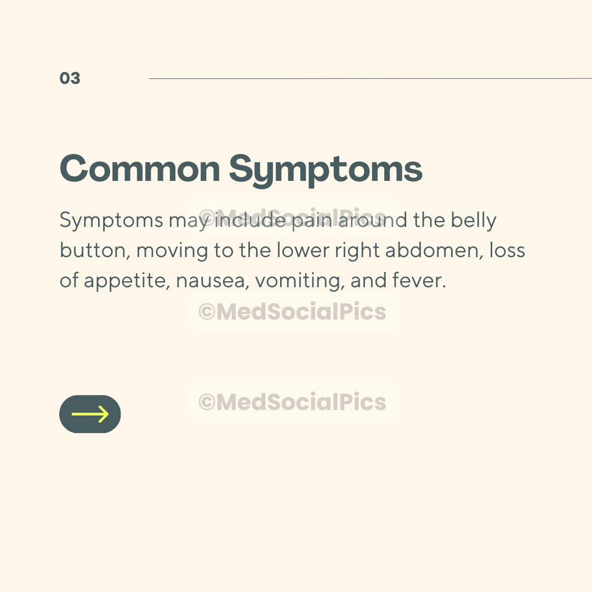This screenshot has width=592, height=592.
Task: Click the slide number 03
Action: click(x=70, y=78)
